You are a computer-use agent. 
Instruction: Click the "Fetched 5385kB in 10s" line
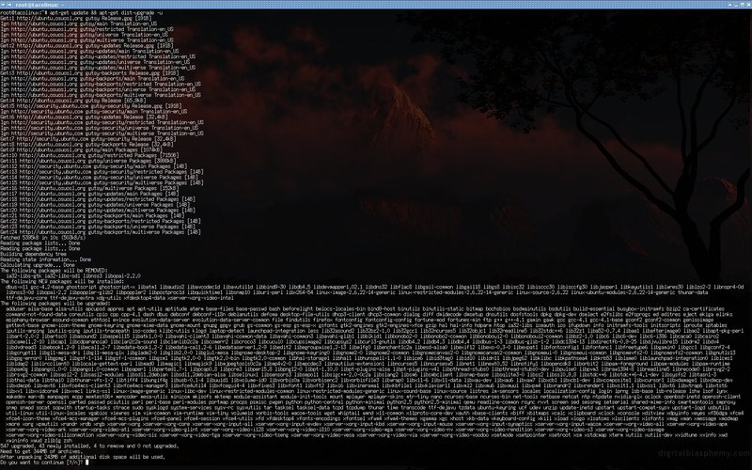click(x=43, y=238)
